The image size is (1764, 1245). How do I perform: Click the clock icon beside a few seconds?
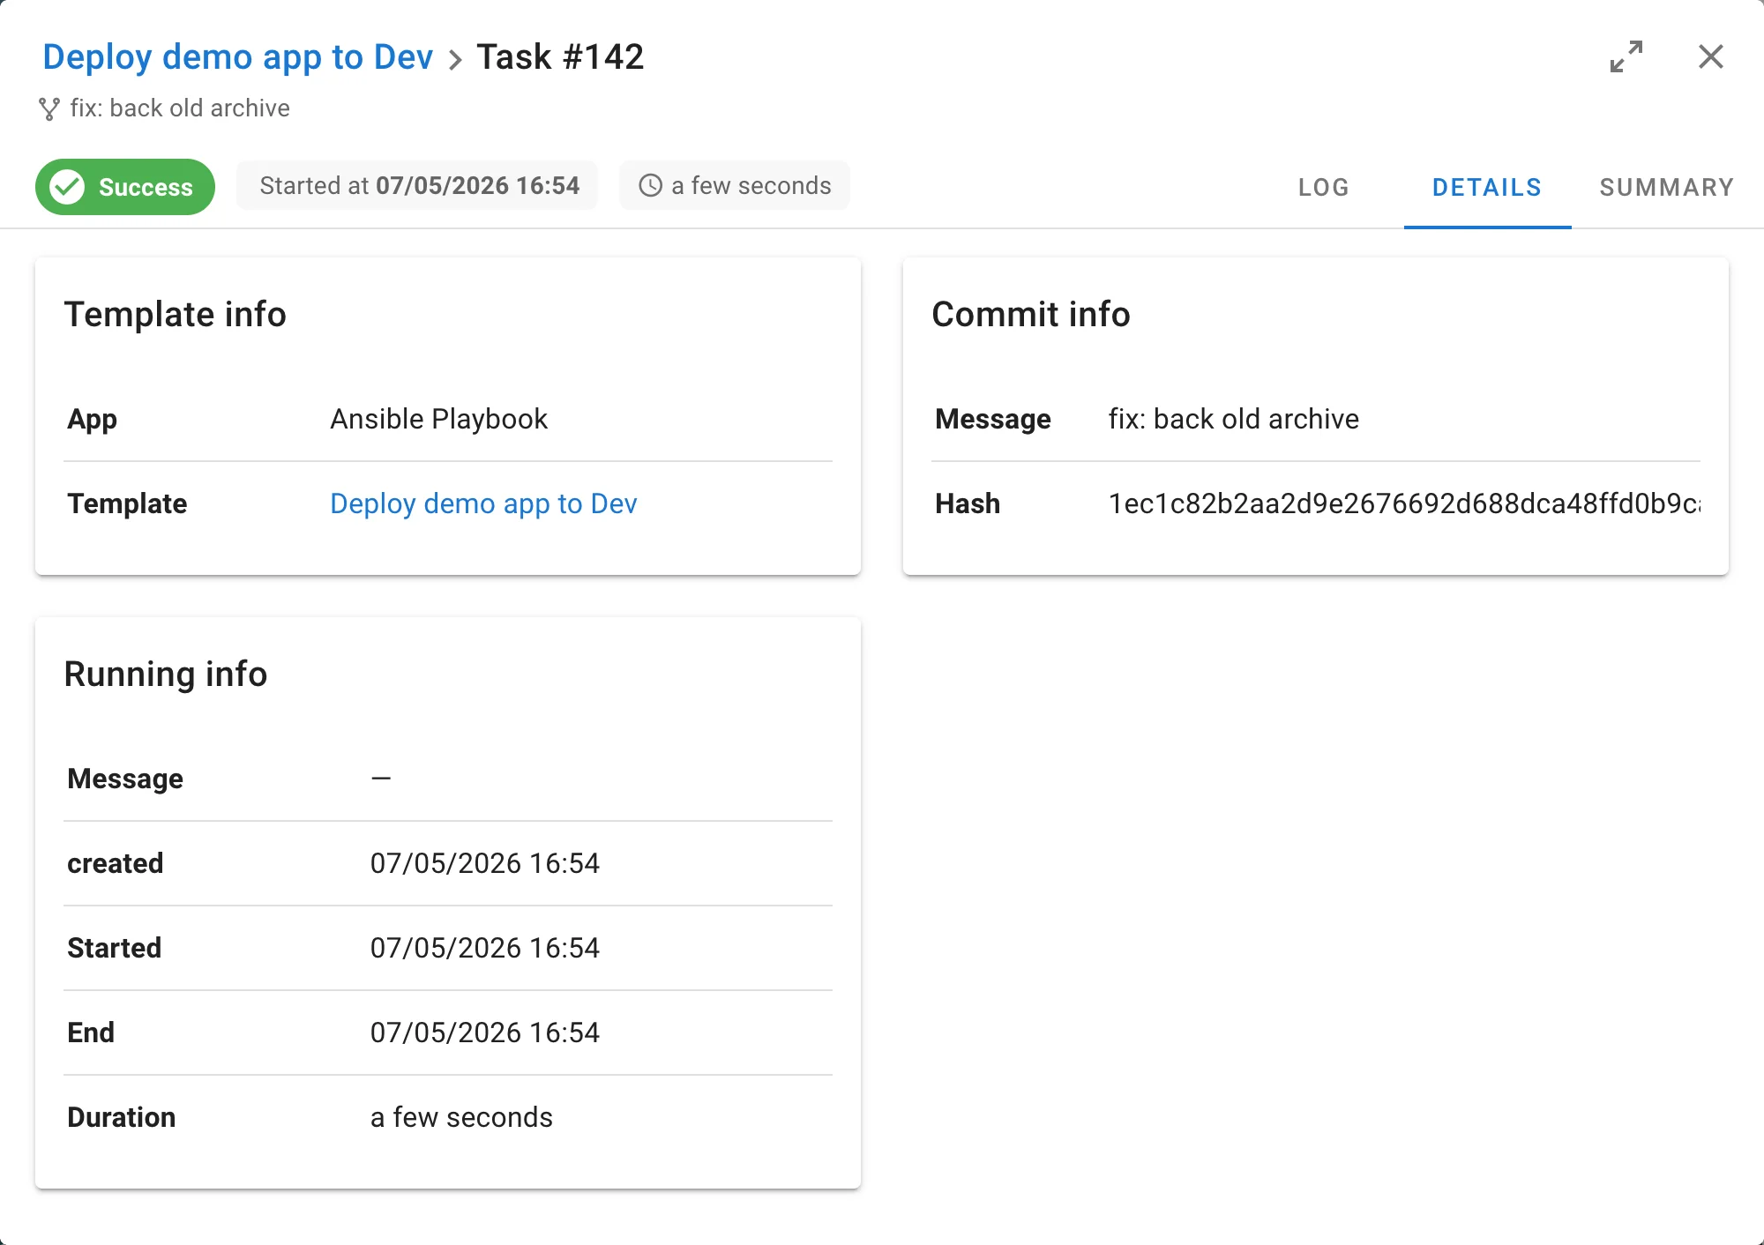pyautogui.click(x=650, y=185)
